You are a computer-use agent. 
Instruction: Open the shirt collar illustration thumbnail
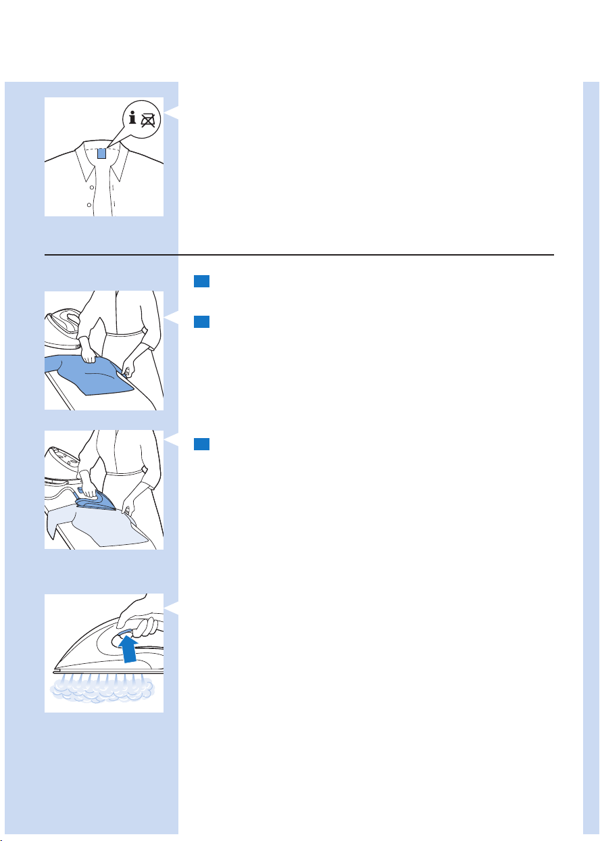pyautogui.click(x=104, y=157)
